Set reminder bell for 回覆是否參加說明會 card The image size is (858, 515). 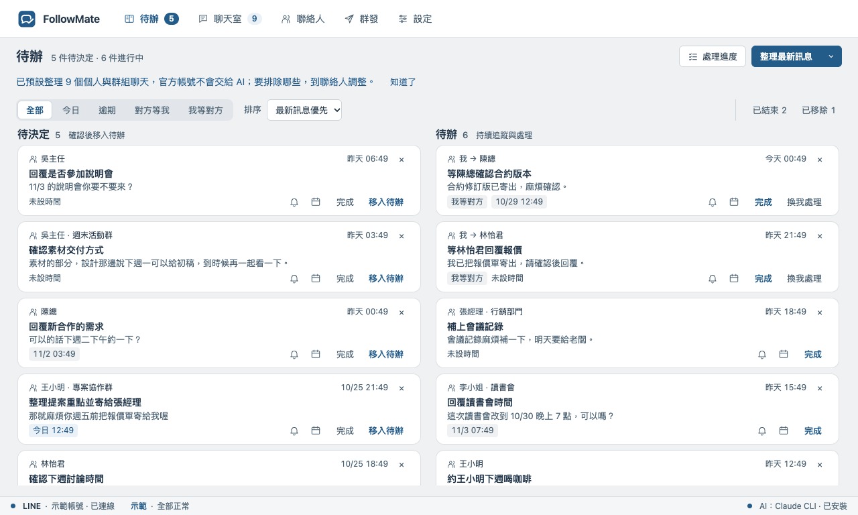click(x=294, y=203)
